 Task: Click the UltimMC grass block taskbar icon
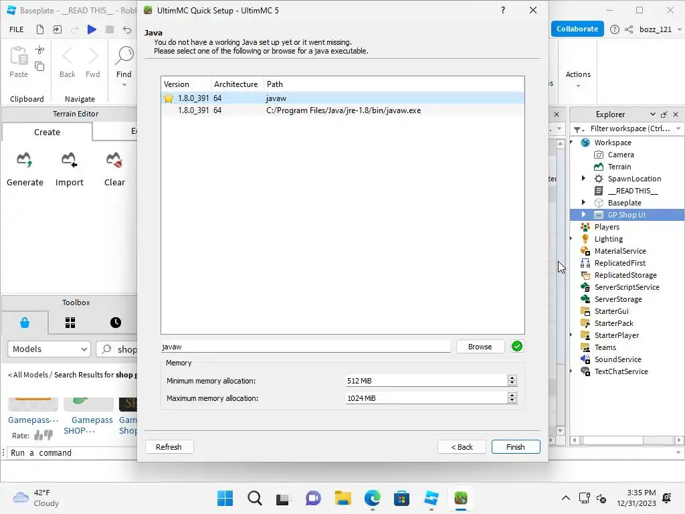[x=460, y=498]
